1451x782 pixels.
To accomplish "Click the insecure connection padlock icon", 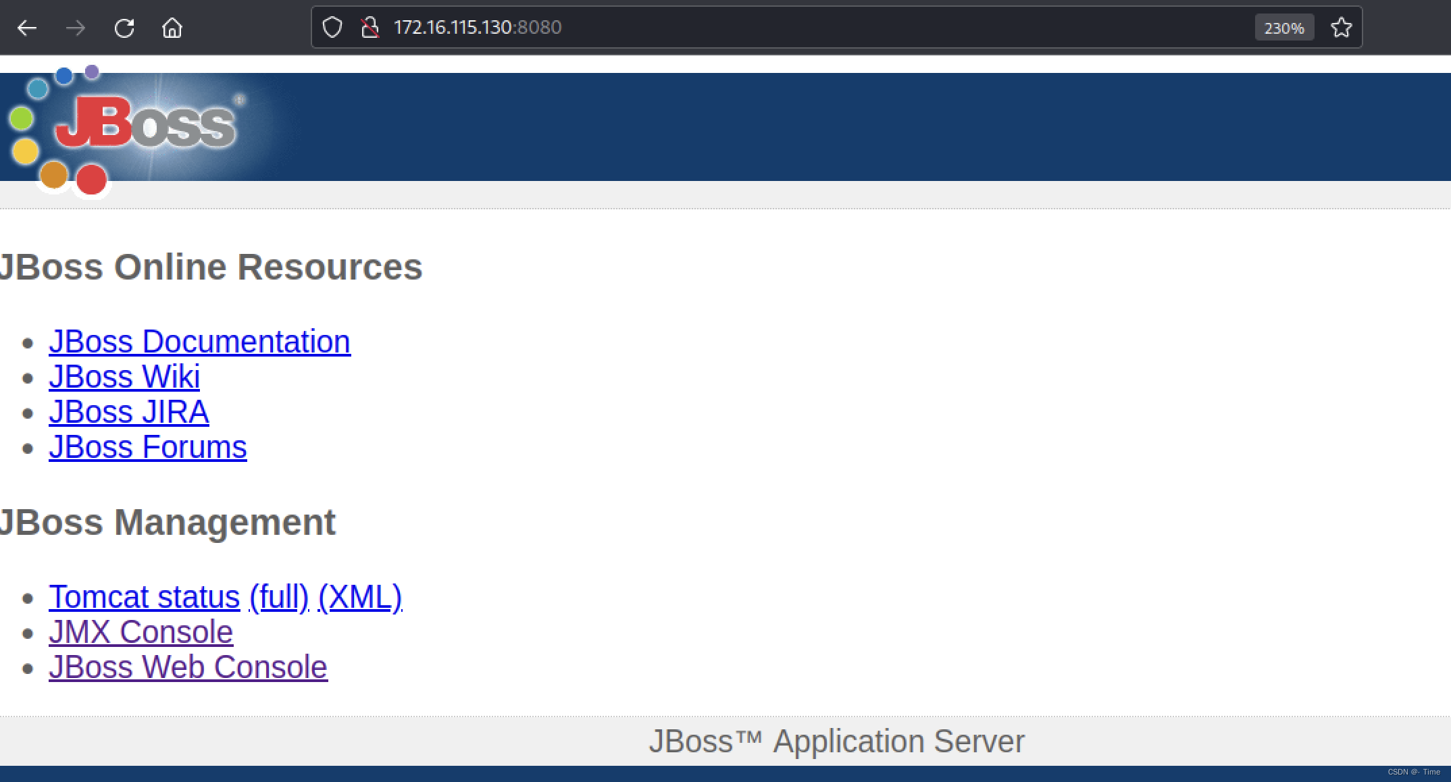I will [x=370, y=27].
